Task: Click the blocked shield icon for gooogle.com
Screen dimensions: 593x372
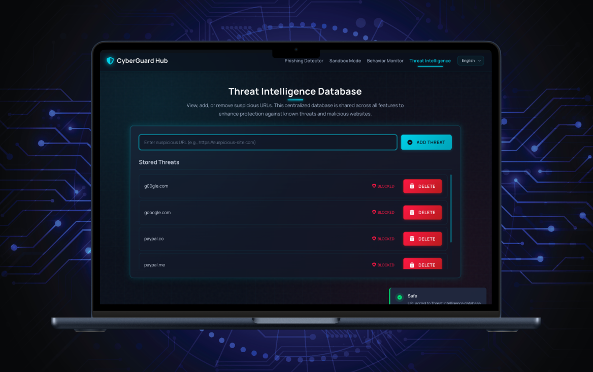Action: [374, 213]
